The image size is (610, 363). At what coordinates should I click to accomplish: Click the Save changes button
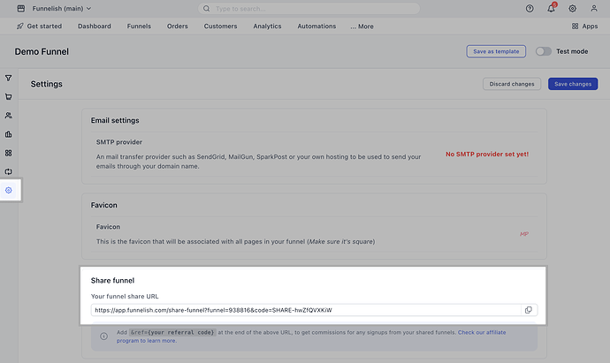point(573,84)
